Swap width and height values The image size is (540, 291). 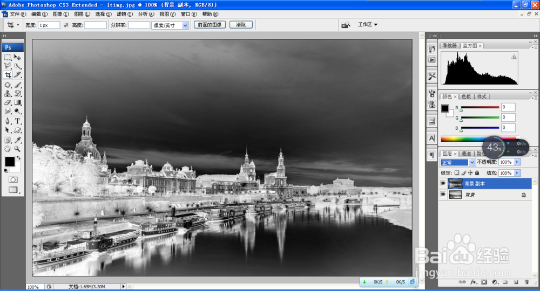pyautogui.click(x=66, y=25)
